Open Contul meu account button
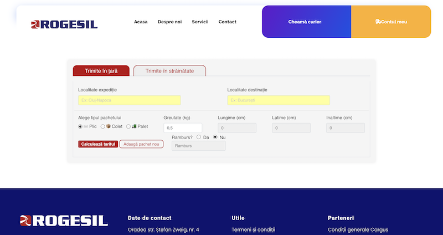443x235 pixels. coord(391,22)
